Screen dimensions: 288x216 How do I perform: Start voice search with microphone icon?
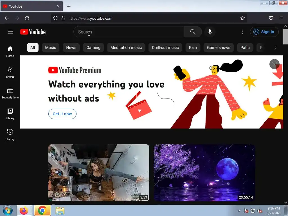tap(210, 32)
